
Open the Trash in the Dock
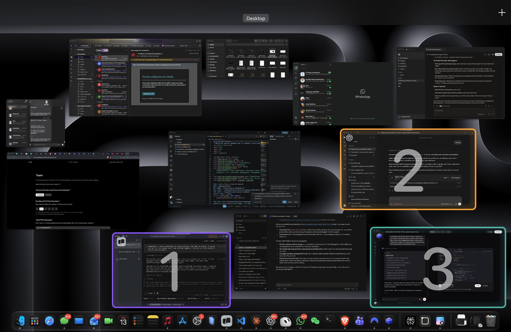point(491,321)
